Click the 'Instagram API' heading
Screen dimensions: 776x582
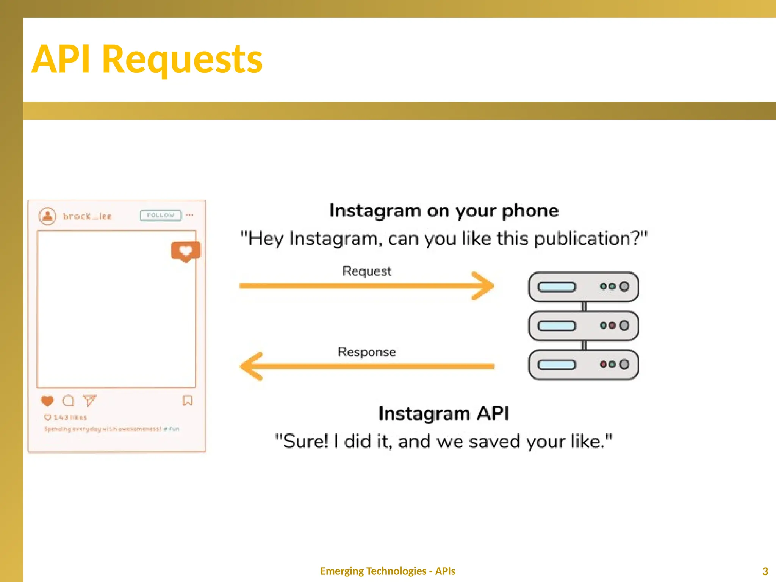pos(444,413)
